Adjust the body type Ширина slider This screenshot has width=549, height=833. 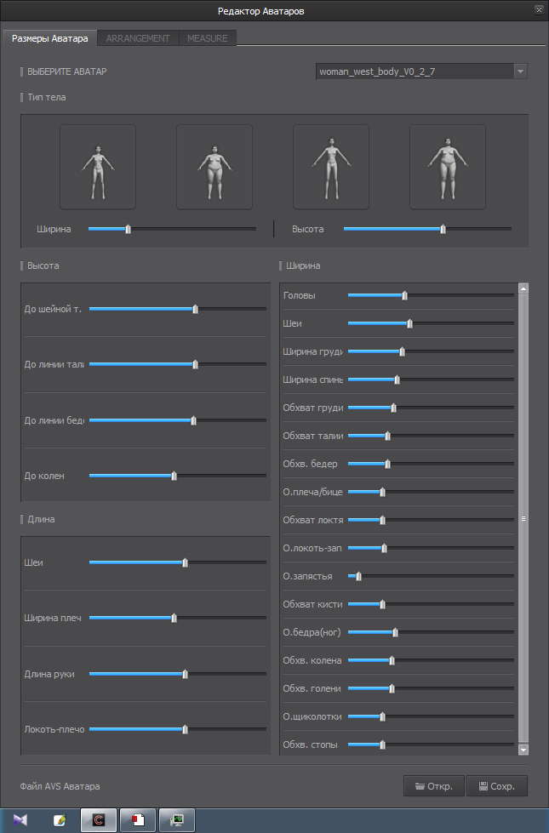tap(172, 229)
